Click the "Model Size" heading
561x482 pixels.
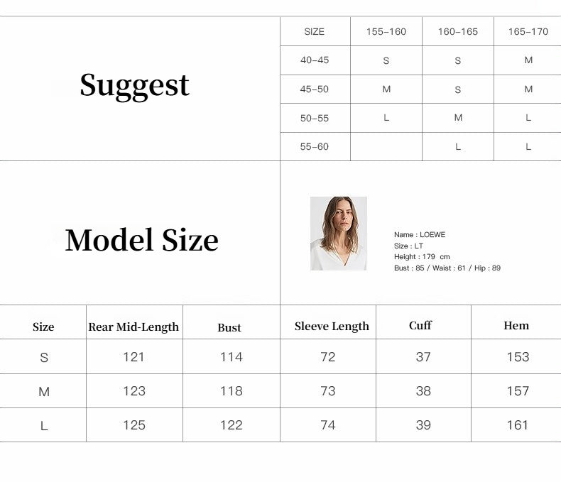pyautogui.click(x=141, y=239)
